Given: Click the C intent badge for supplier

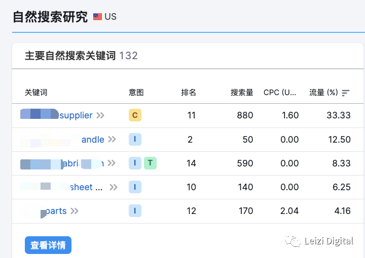Looking at the screenshot, I should 135,115.
